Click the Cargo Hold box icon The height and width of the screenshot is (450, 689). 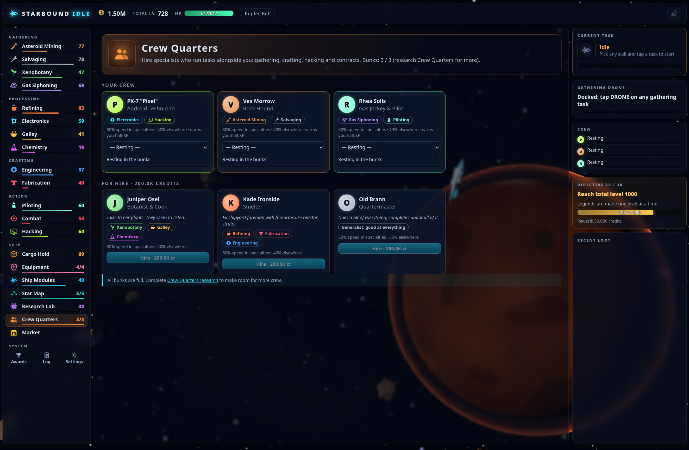pos(14,254)
